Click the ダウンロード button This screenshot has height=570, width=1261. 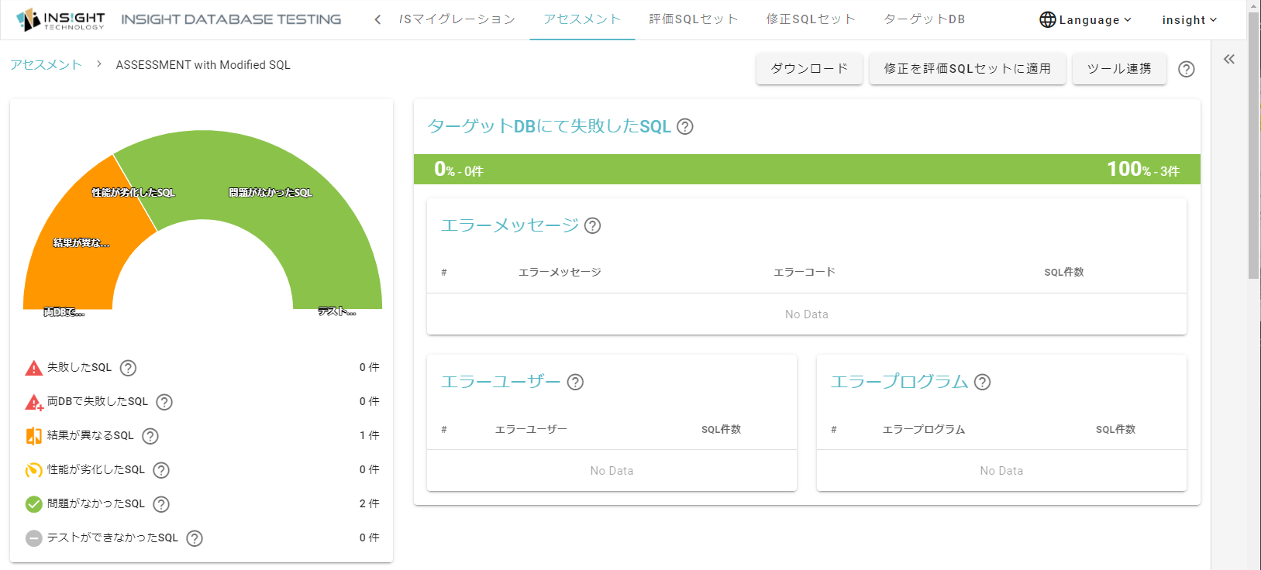(x=809, y=69)
